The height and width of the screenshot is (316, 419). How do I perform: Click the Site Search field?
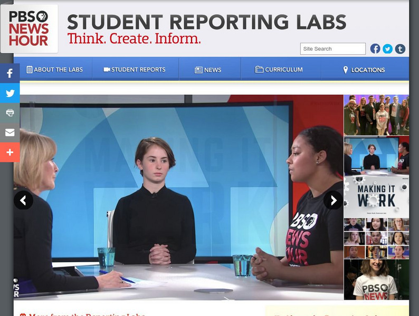(332, 49)
